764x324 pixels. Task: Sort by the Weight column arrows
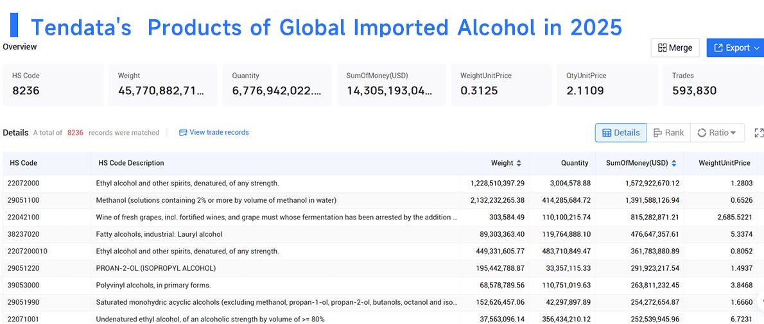pyautogui.click(x=519, y=163)
